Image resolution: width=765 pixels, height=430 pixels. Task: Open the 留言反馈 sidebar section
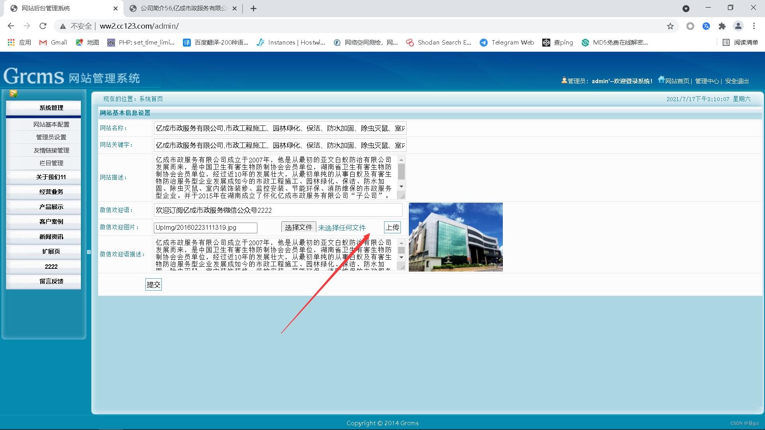43,281
